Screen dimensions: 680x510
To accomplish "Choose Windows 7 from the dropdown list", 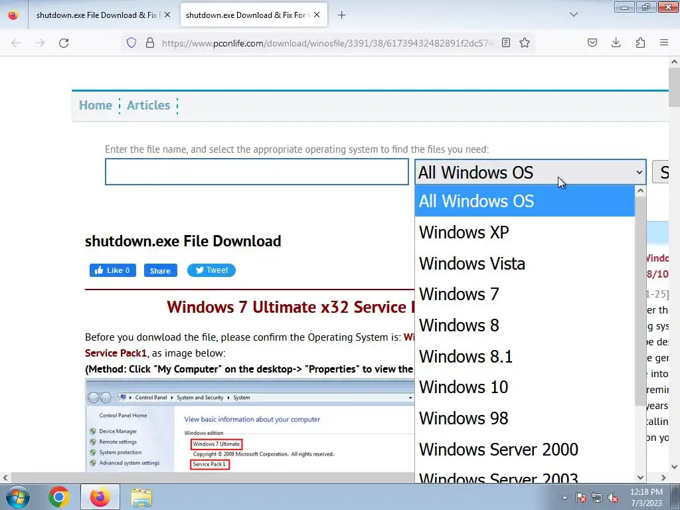I will point(525,294).
